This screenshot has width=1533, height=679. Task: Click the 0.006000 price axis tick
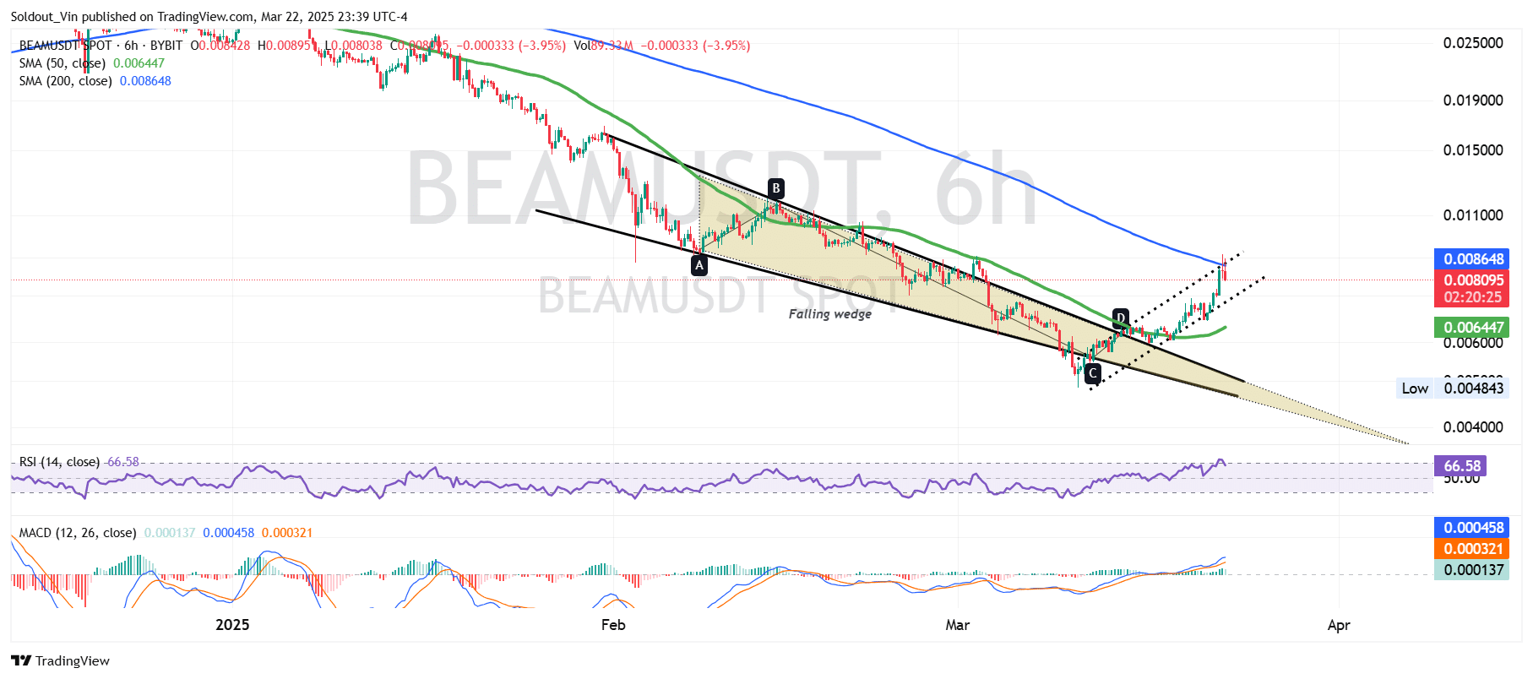pyautogui.click(x=1473, y=343)
